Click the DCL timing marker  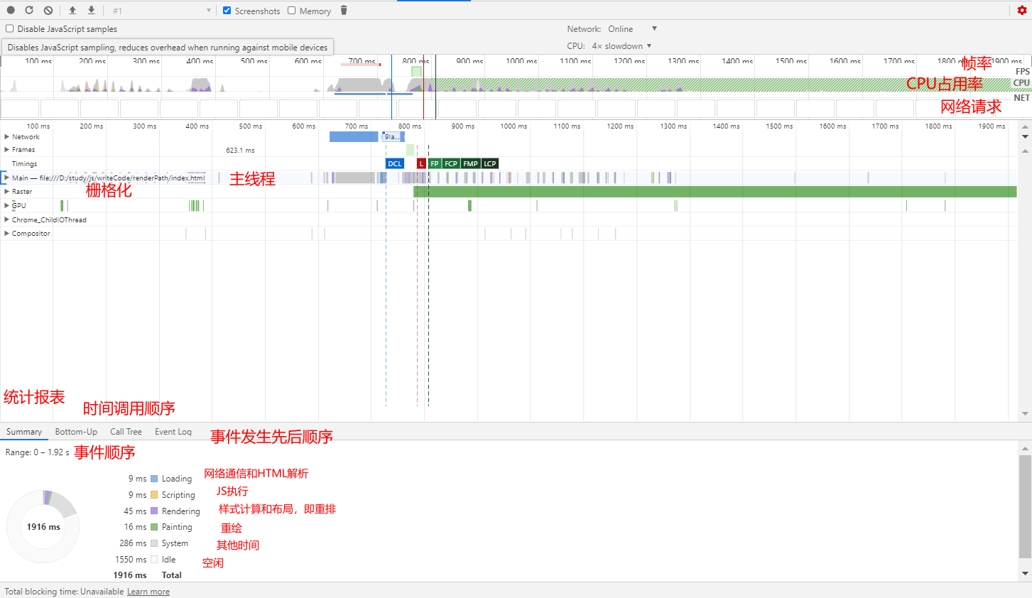394,163
